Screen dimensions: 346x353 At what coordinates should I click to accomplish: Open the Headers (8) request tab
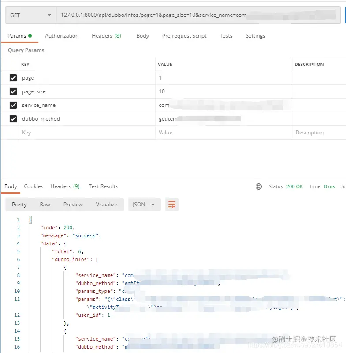[106, 36]
